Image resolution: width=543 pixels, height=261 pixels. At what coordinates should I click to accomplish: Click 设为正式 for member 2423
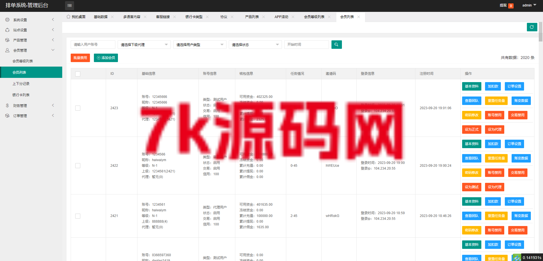tap(472, 130)
